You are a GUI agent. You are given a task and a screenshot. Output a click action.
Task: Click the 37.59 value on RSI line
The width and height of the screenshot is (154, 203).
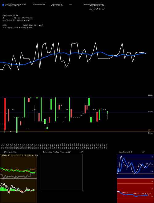pyautogui.click(x=150, y=194)
